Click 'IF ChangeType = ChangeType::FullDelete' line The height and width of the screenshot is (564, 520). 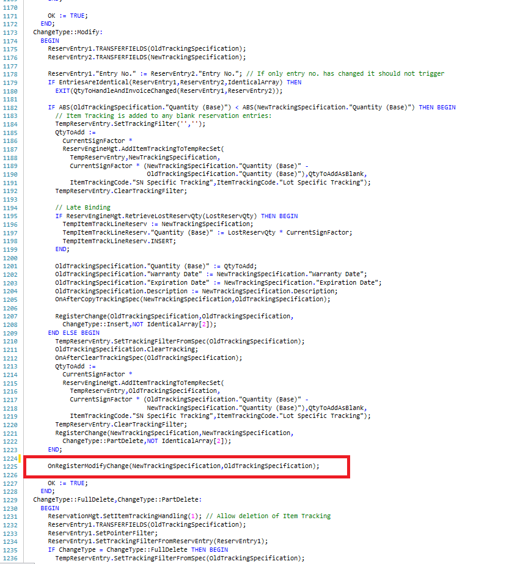pyautogui.click(x=138, y=550)
